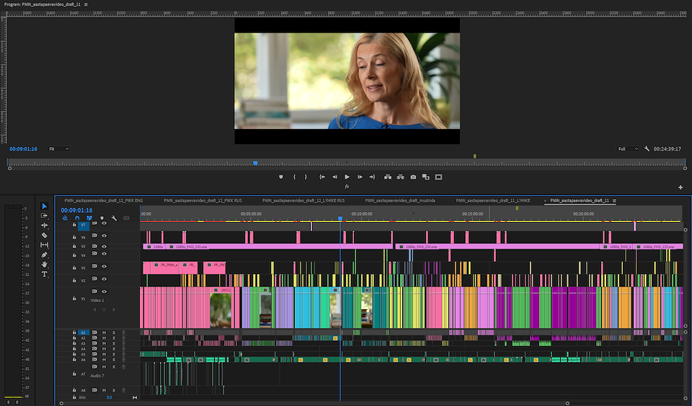This screenshot has width=692, height=406.
Task: Open Program monitor panel menu
Action: (86, 4)
